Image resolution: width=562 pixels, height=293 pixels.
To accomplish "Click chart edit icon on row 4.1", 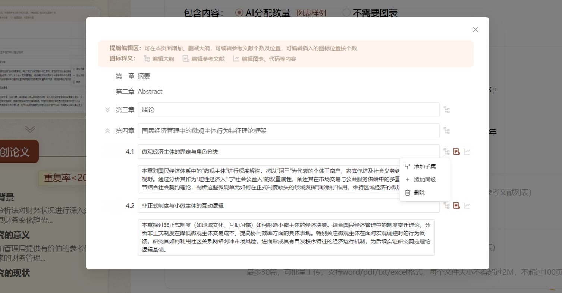I will pyautogui.click(x=467, y=152).
